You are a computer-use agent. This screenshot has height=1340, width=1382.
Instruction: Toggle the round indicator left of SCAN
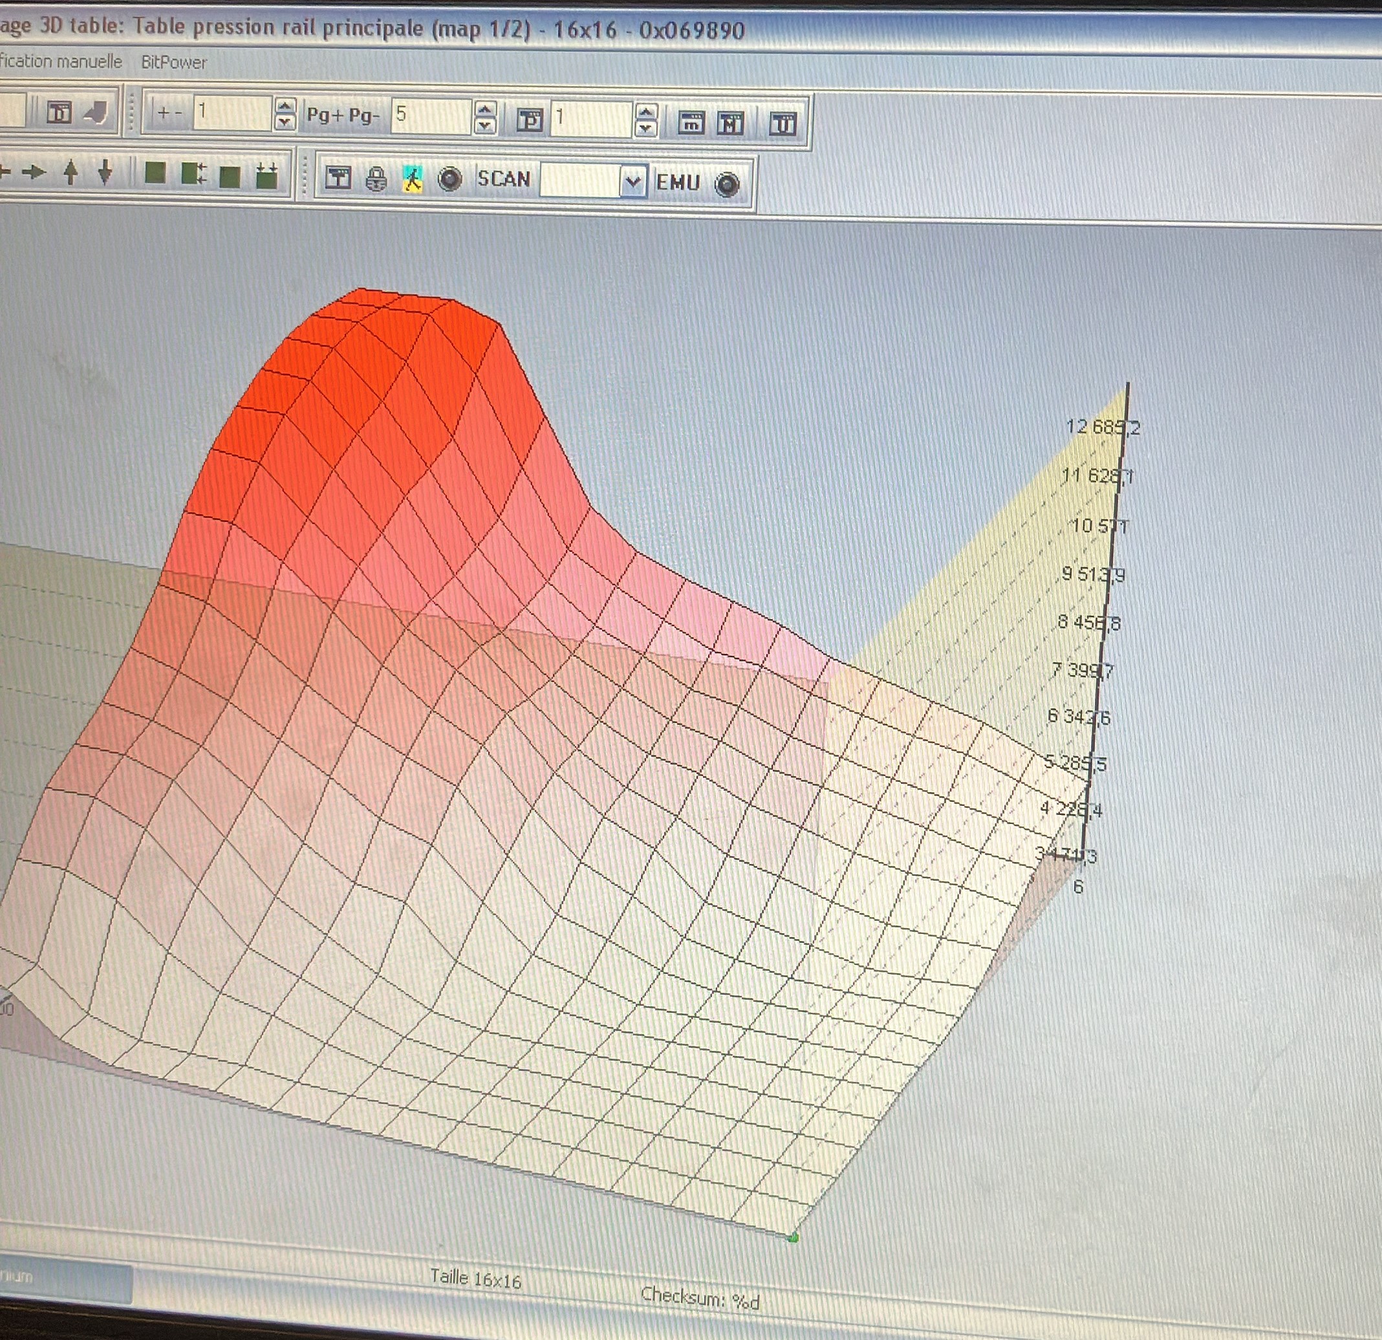pos(450,179)
